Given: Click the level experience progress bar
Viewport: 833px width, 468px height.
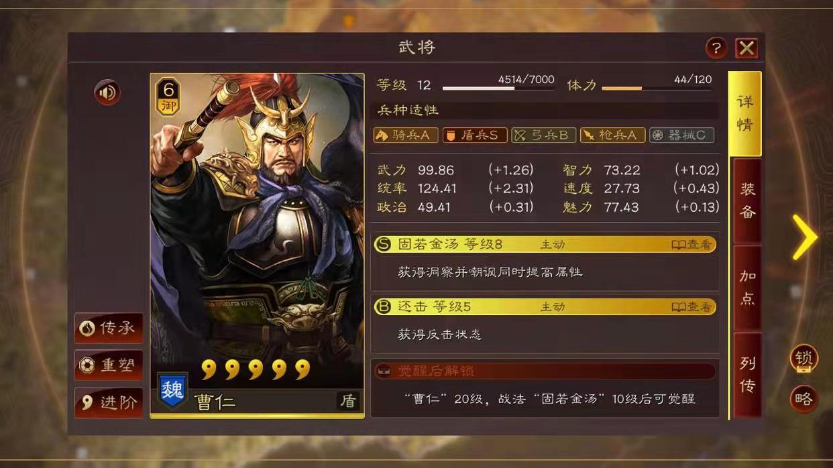Looking at the screenshot, I should (498, 88).
